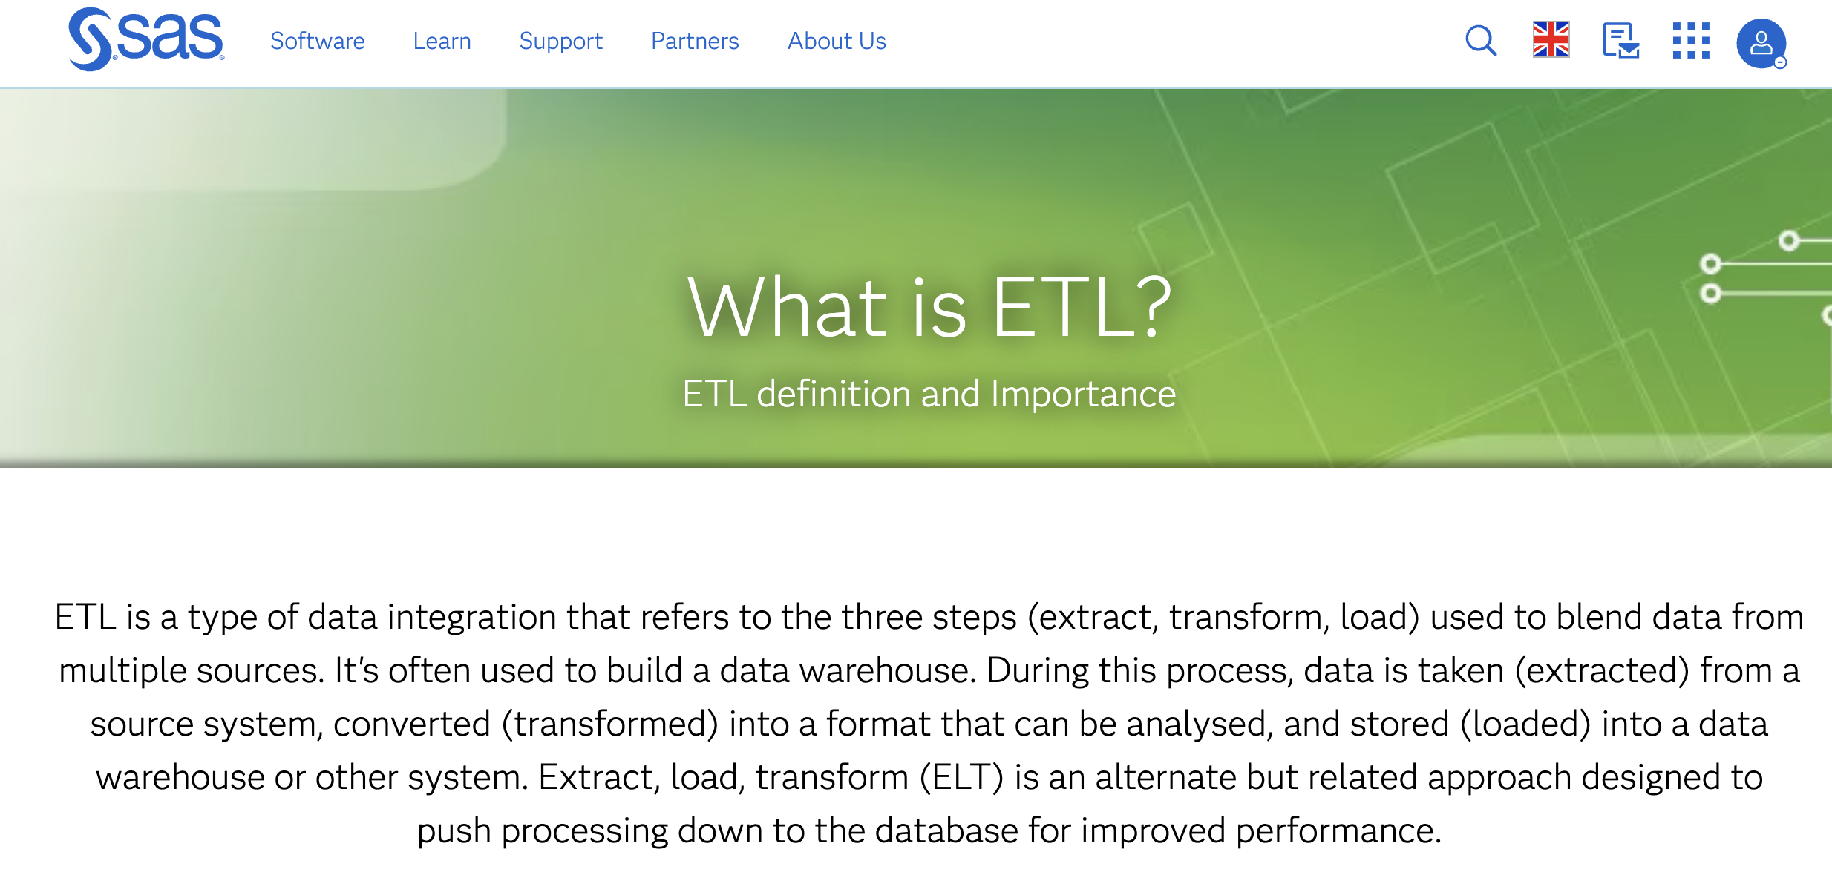
Task: Expand the Software dropdown menu
Action: (317, 41)
